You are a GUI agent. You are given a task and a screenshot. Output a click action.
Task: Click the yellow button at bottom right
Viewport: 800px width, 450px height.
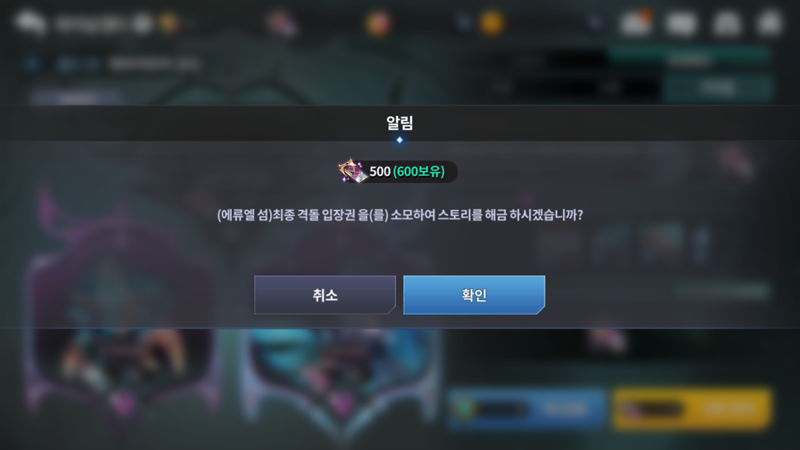pyautogui.click(x=692, y=408)
